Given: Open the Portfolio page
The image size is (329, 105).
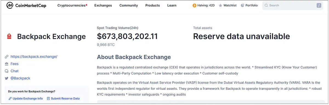Looking at the screenshot, I should coord(251,5).
